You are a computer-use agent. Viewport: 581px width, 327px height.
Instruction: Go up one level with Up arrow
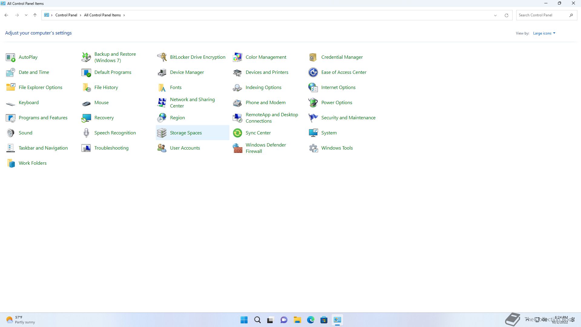click(x=35, y=15)
